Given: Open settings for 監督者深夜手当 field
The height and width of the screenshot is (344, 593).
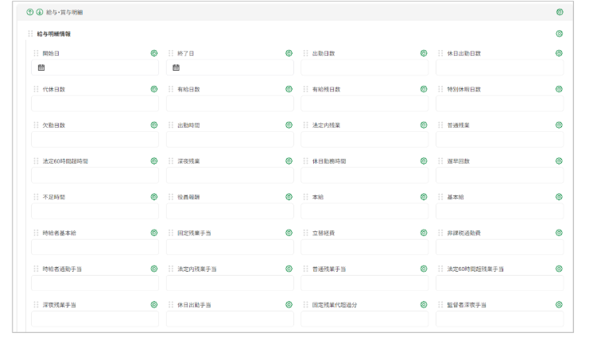Looking at the screenshot, I should pyautogui.click(x=559, y=304).
